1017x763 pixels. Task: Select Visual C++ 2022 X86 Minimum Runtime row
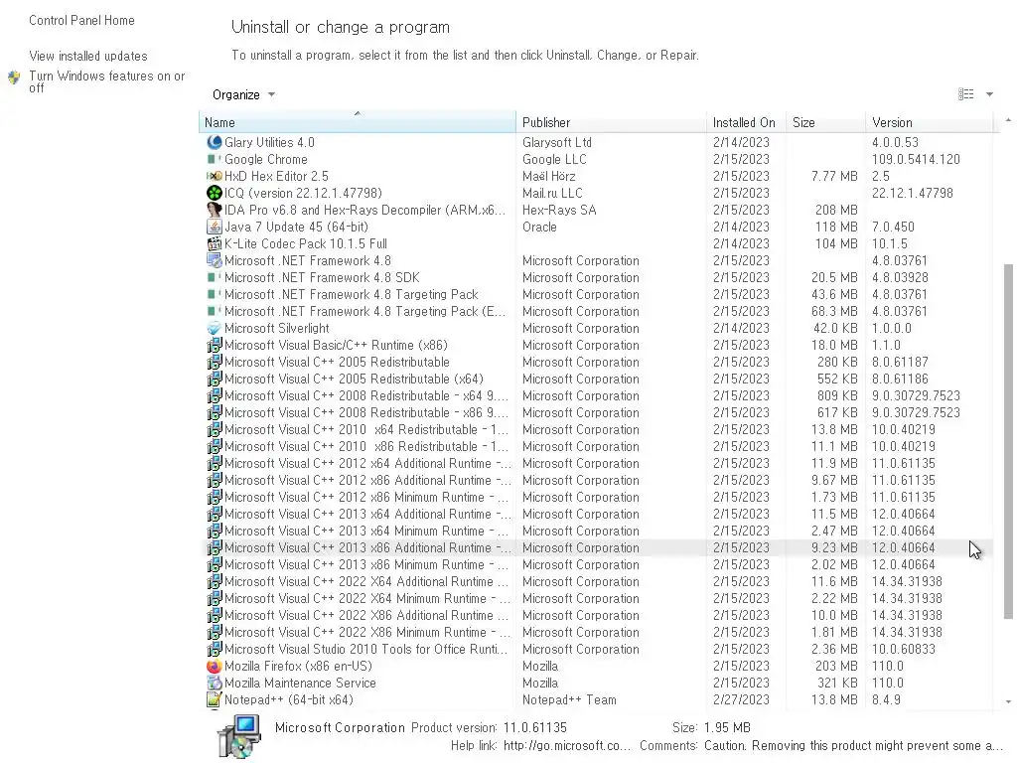[x=596, y=632]
